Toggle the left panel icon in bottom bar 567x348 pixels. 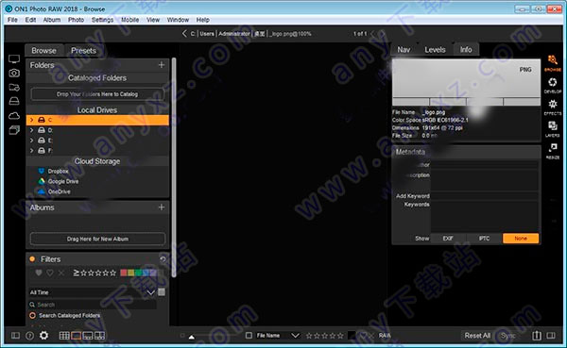(15, 336)
